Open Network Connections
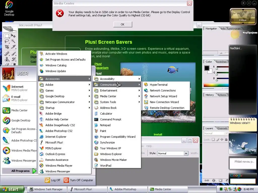The height and width of the screenshot is (193, 258). [x=166, y=90]
